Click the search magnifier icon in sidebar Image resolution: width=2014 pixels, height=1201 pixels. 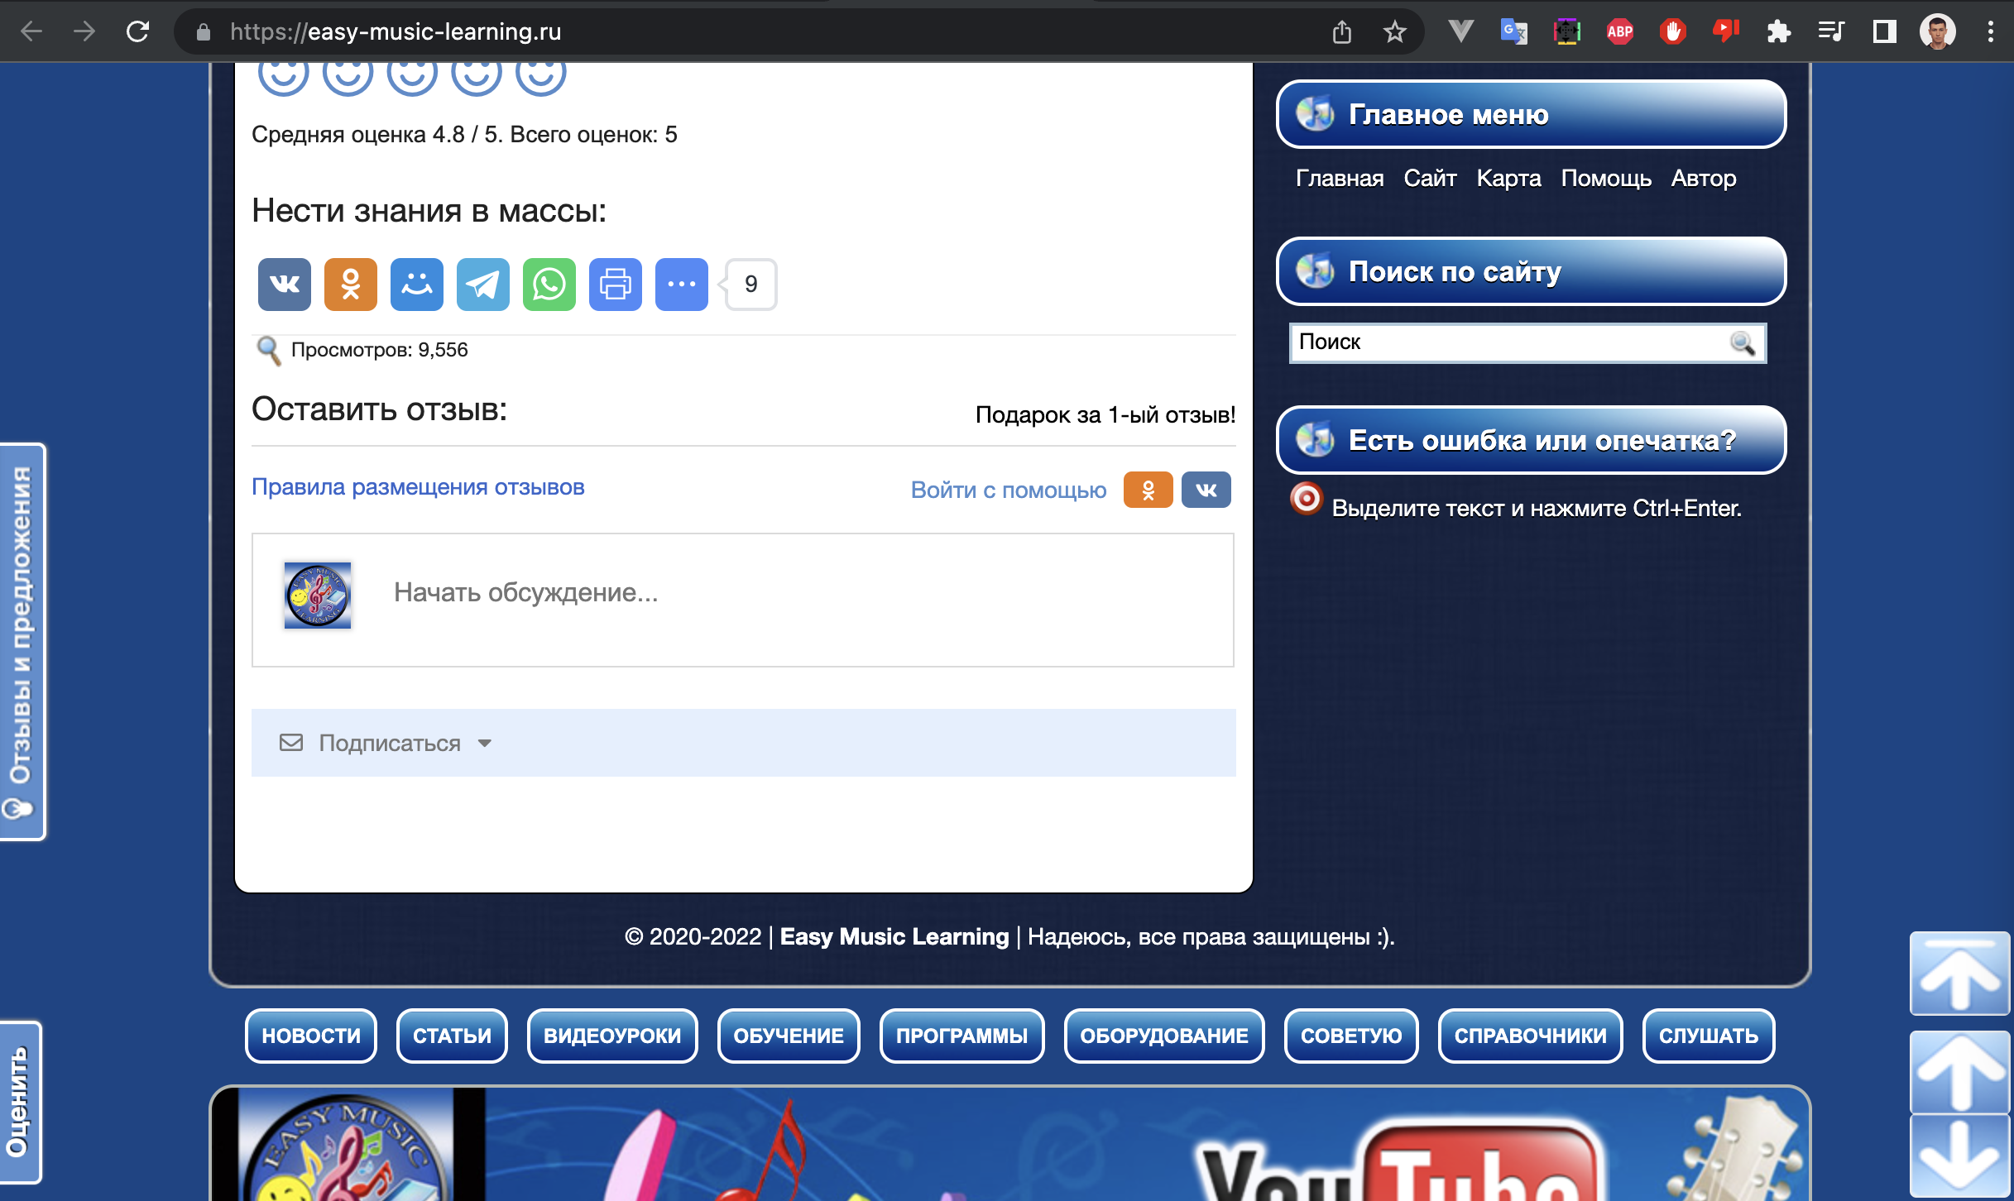1742,342
